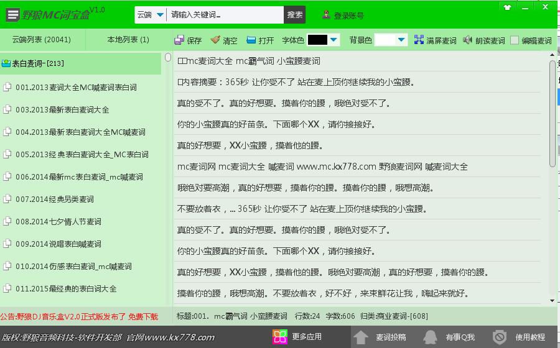The image size is (560, 348).
Task: Open 更多应用 colorful apps icon
Action: 280,337
